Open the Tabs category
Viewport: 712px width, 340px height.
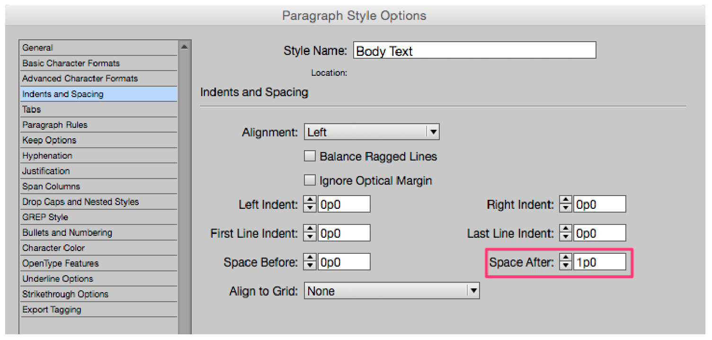[32, 109]
